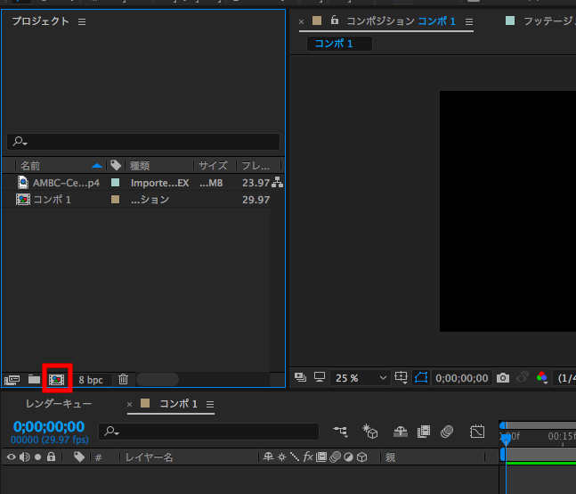Screen dimensions: 576x494
Task: Open the 8 bpc color depth setting
Action: coord(91,380)
